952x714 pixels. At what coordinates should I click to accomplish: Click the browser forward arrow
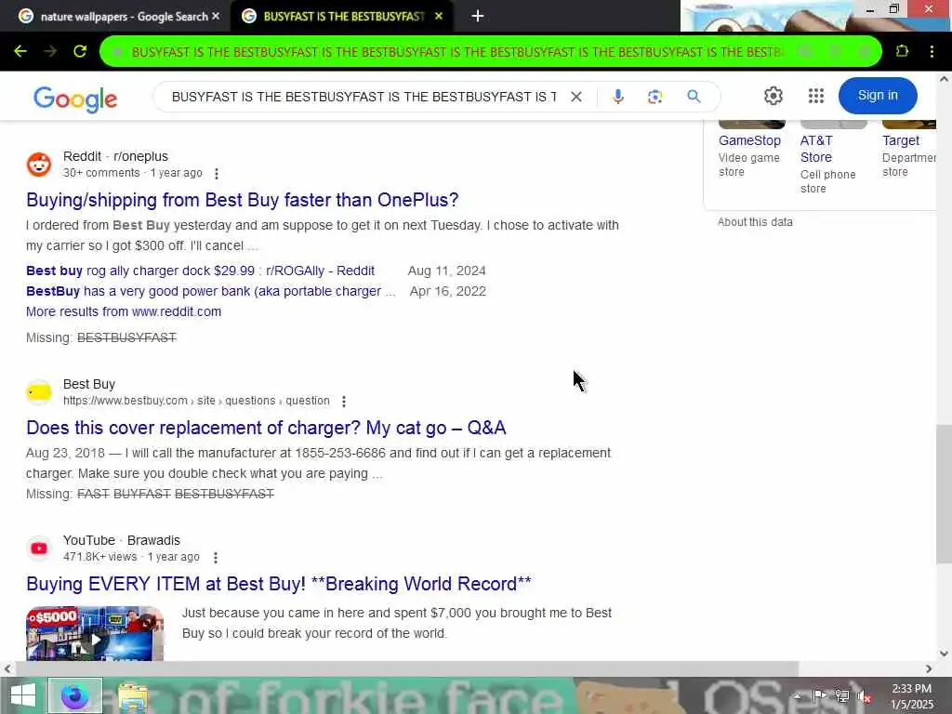tap(50, 52)
